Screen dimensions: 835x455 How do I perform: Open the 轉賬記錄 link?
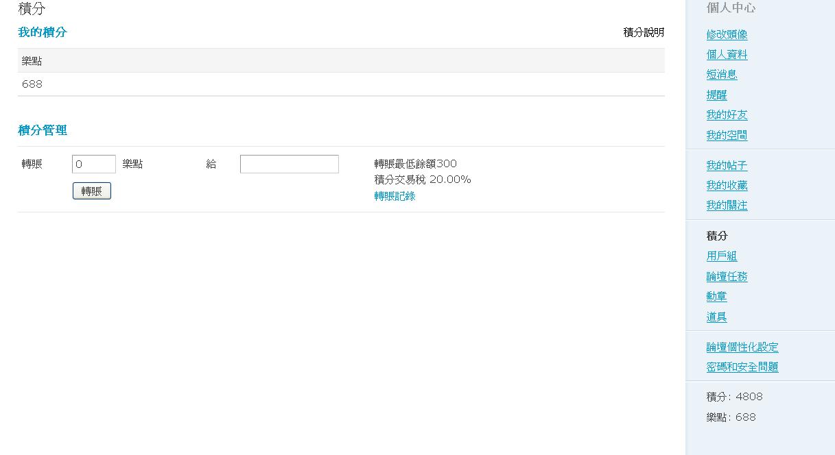395,196
